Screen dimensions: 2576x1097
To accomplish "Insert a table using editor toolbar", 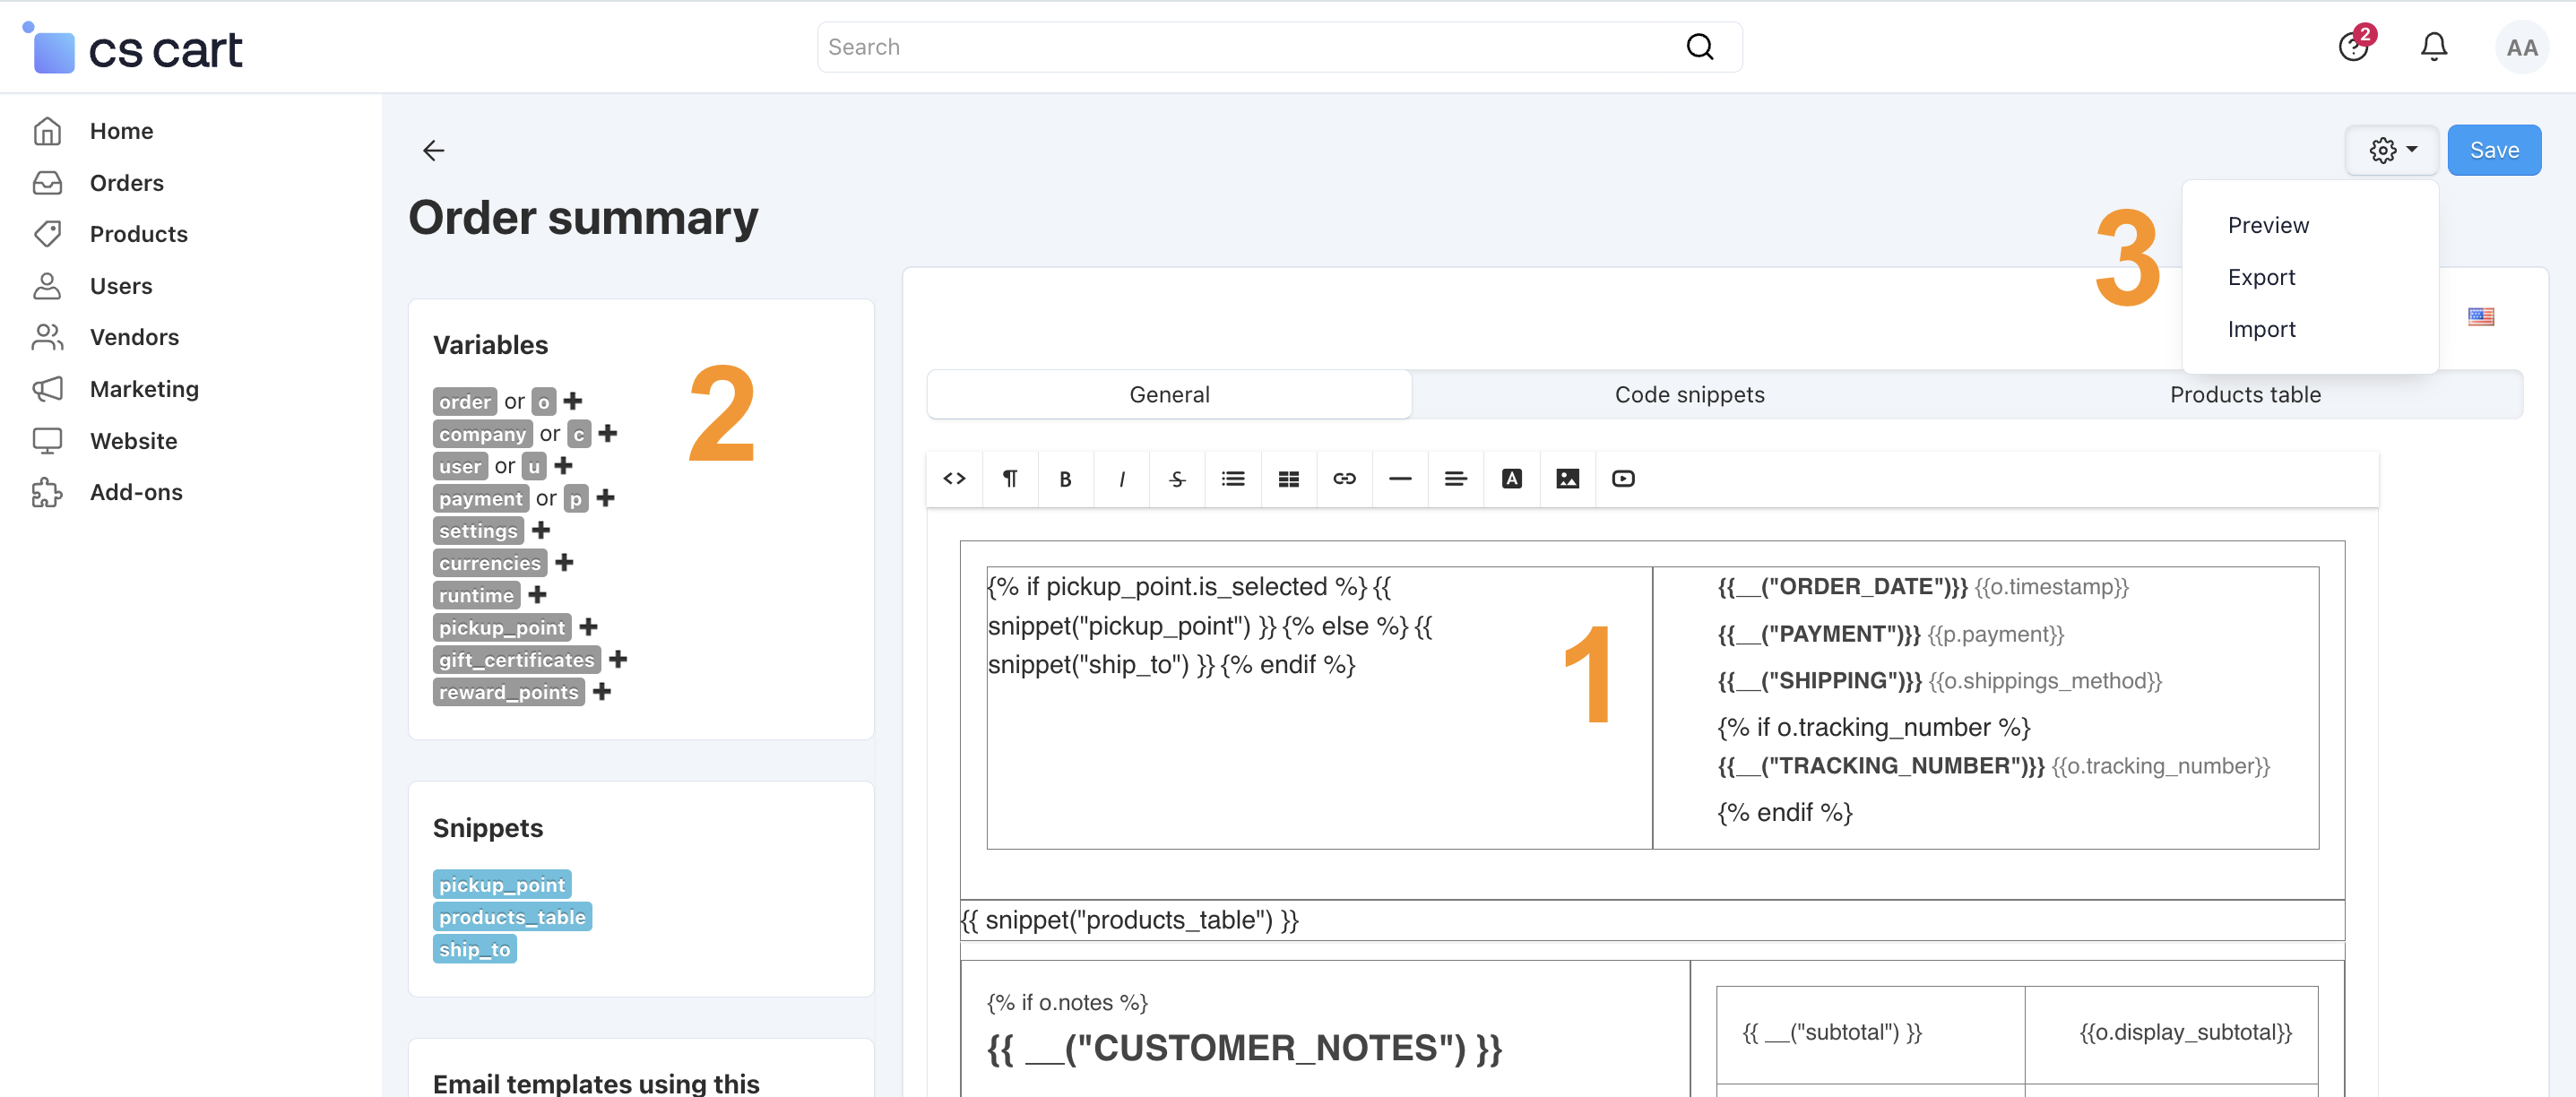I will (x=1289, y=478).
